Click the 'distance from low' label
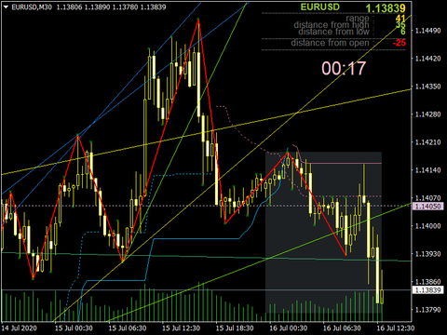 click(x=333, y=32)
